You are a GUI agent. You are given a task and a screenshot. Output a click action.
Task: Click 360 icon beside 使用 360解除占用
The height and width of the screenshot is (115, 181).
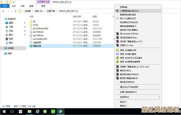click(x=117, y=50)
